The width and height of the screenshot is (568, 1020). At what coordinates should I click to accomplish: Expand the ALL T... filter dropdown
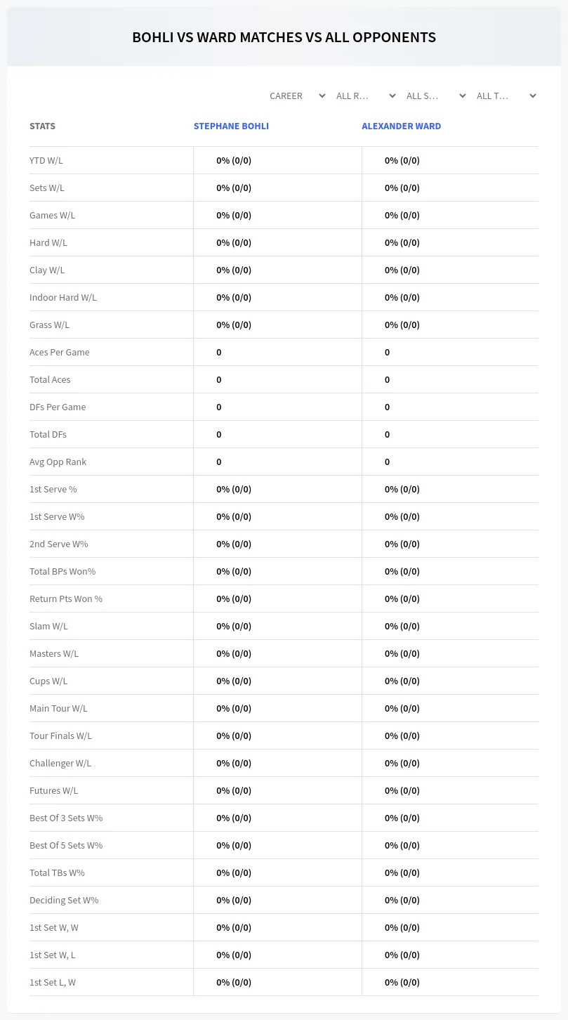pos(506,96)
